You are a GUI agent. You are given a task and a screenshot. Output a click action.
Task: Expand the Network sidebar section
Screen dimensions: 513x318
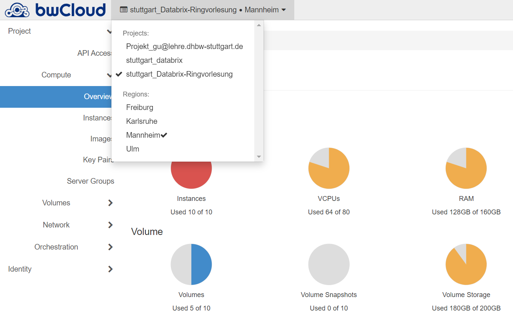[110, 225]
